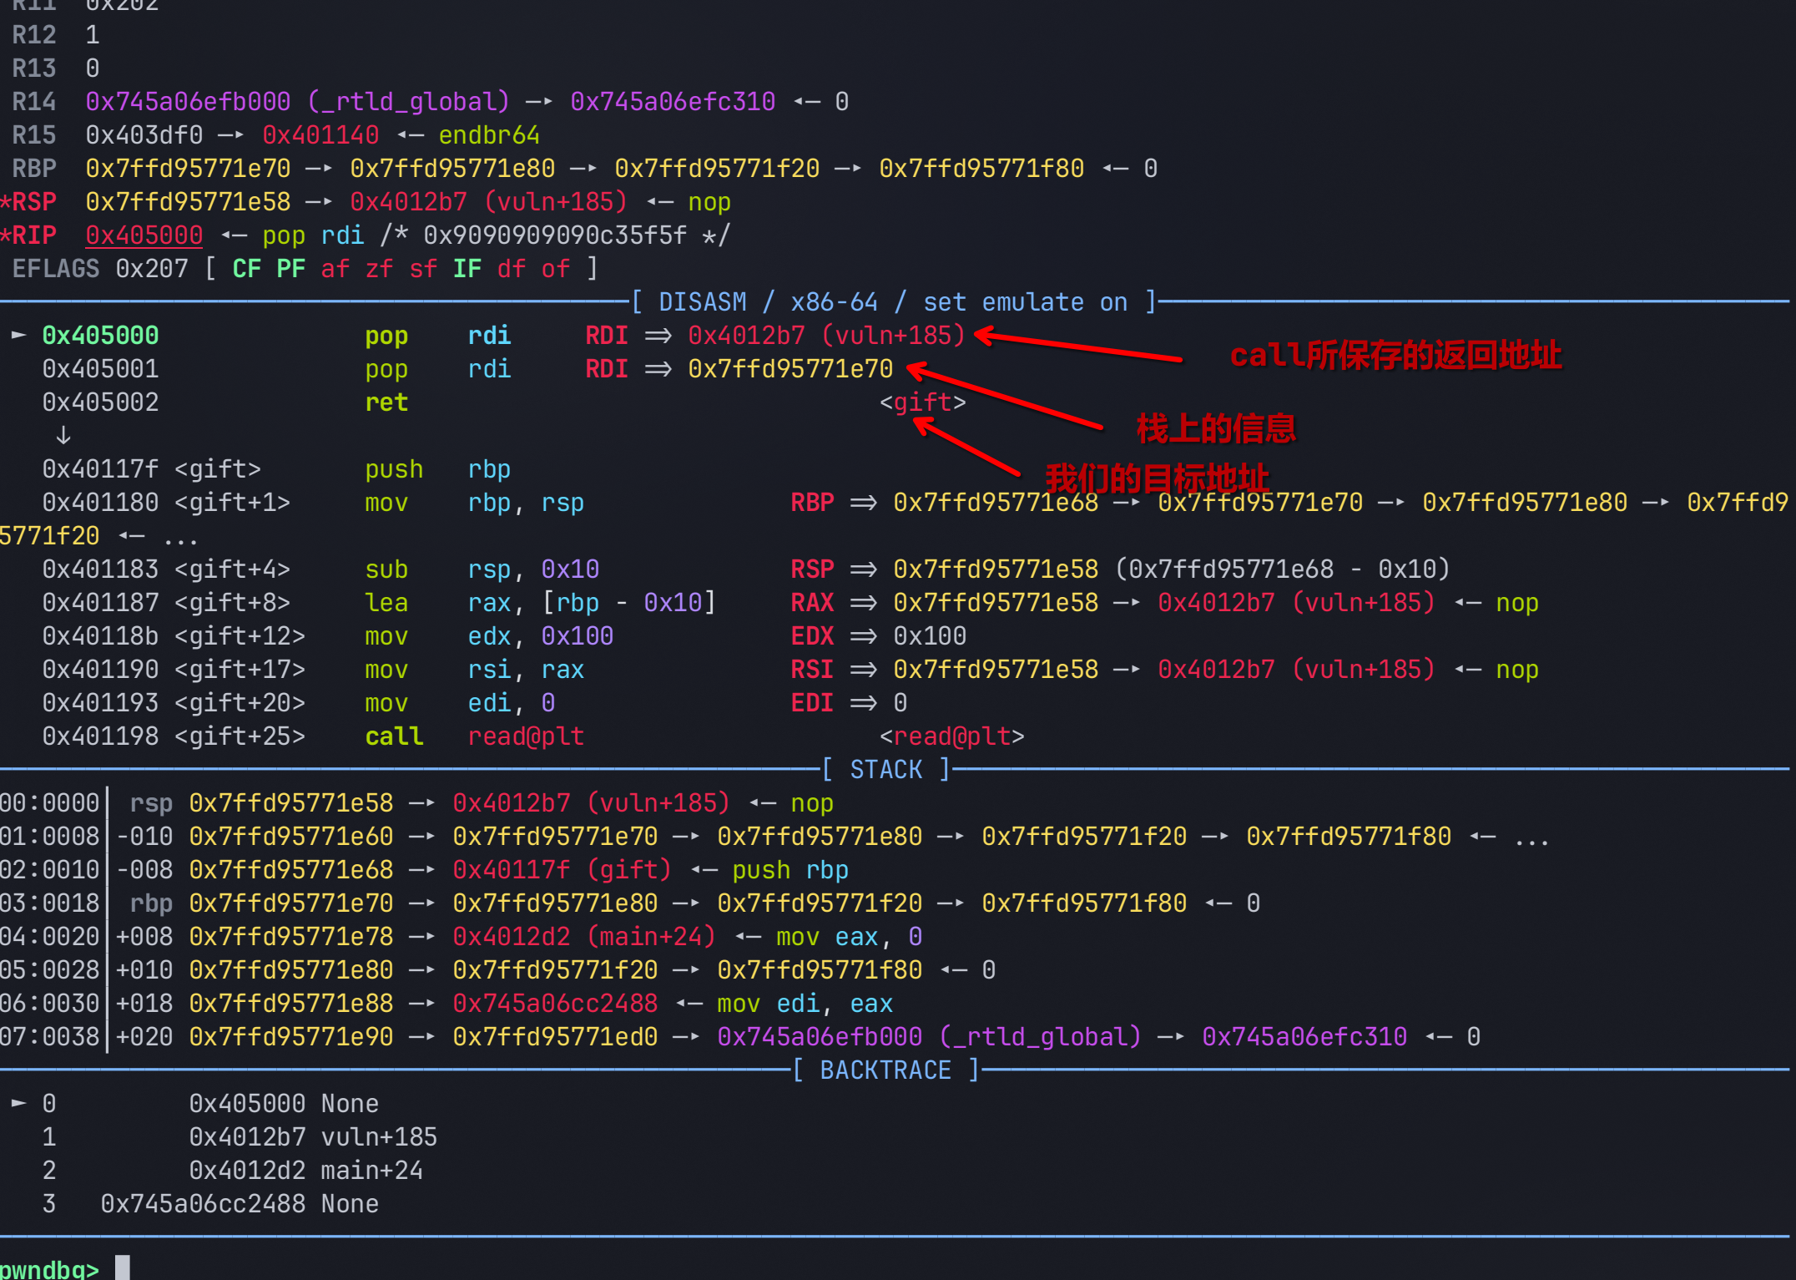Click the red annotation 我们的目标地址

coord(1157,479)
